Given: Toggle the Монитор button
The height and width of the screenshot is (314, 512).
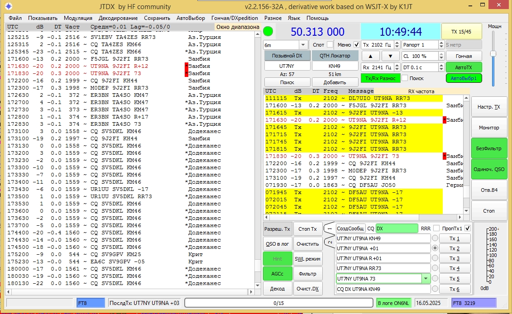Looking at the screenshot, I should pyautogui.click(x=489, y=128).
